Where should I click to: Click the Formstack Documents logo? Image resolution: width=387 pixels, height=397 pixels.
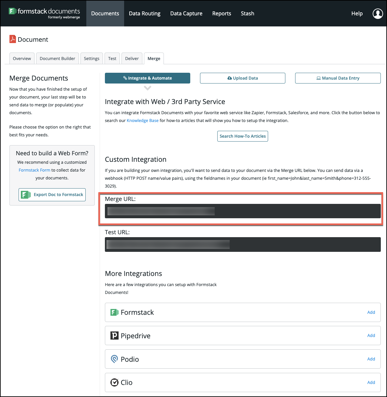[x=44, y=13]
